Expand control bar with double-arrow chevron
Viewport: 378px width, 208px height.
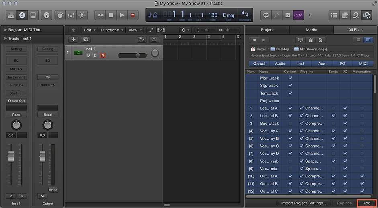pyautogui.click(x=310, y=15)
